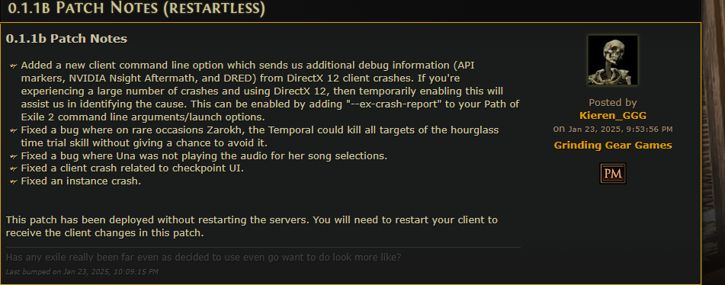Click the Grinding Gear Games staff label

pos(613,146)
